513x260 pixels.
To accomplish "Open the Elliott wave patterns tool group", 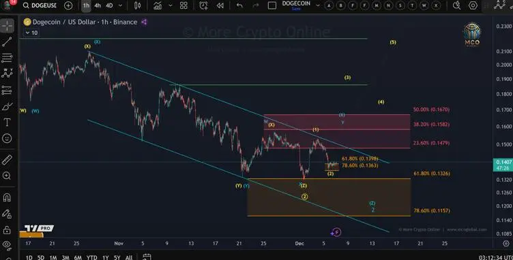I will click(7, 74).
